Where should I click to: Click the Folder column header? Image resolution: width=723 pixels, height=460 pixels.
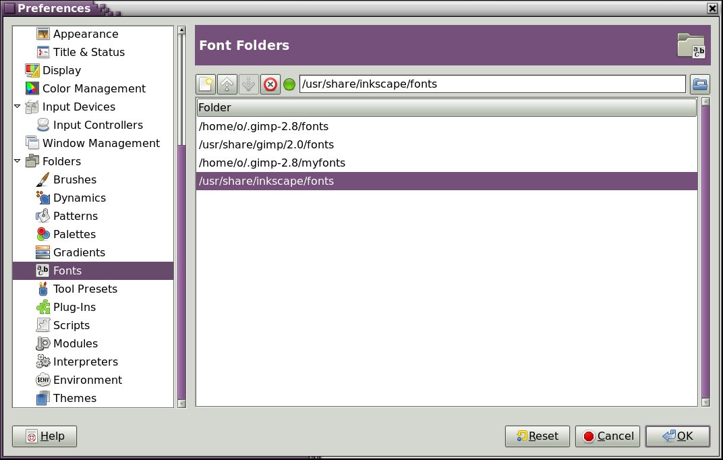click(446, 107)
